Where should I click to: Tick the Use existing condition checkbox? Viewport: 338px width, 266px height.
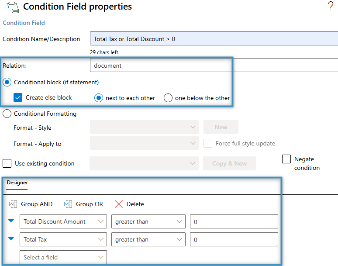7,163
